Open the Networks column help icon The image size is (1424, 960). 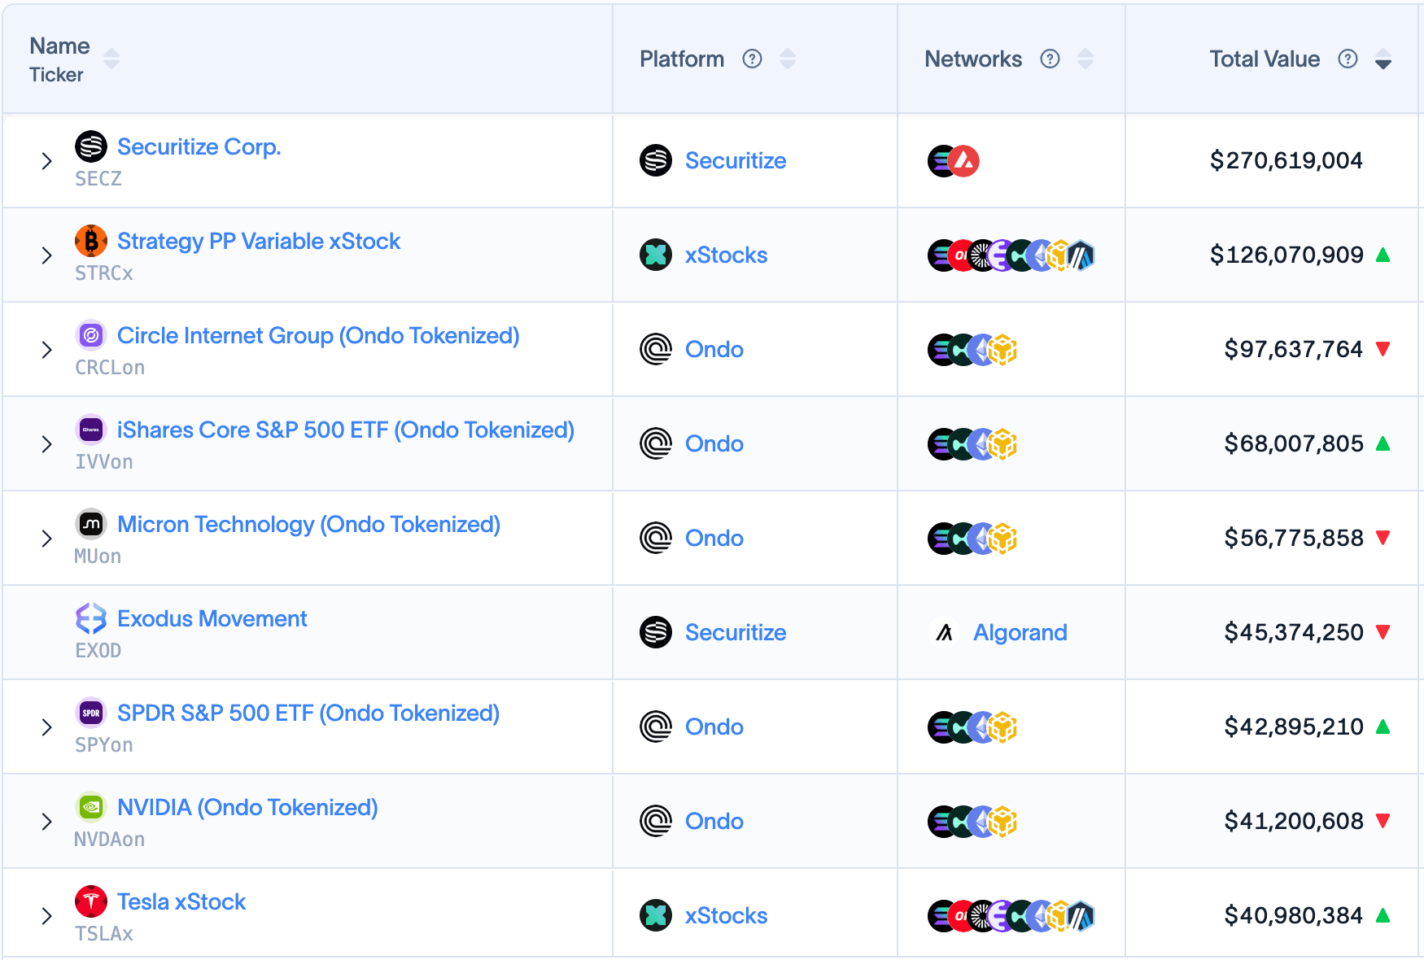(x=1051, y=59)
